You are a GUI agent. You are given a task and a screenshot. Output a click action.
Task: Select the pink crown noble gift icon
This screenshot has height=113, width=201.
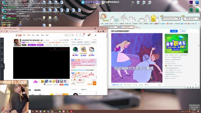point(35,81)
